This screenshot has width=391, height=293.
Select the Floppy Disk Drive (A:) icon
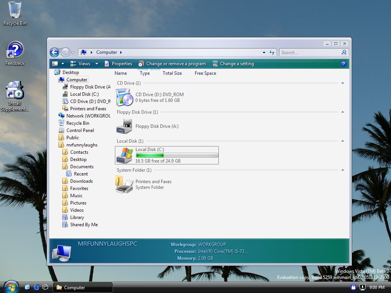[124, 126]
